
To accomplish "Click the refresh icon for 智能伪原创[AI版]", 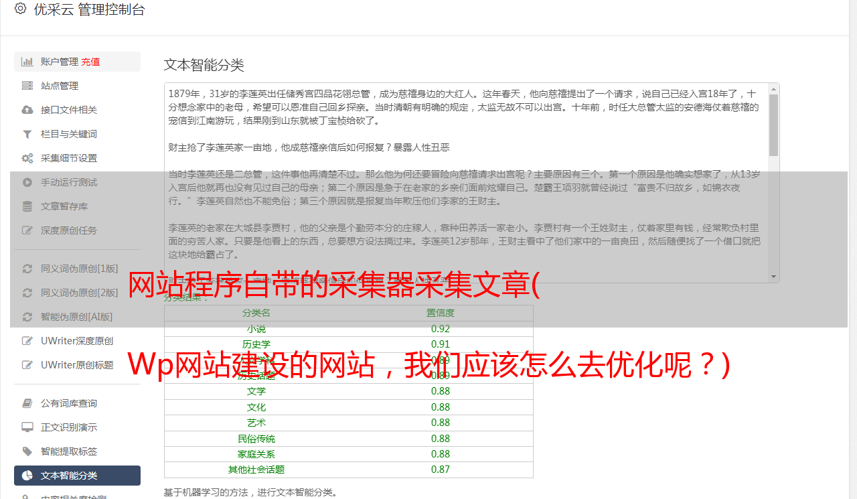I will click(x=27, y=317).
